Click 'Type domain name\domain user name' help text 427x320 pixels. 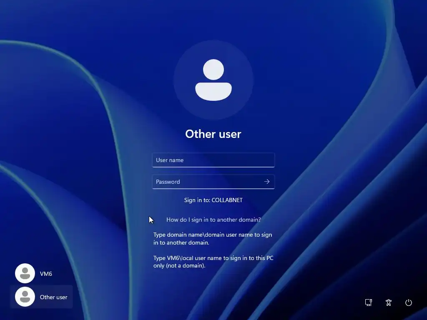click(213, 239)
